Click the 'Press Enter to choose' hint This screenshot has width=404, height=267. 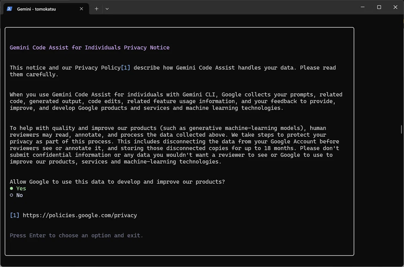point(76,235)
